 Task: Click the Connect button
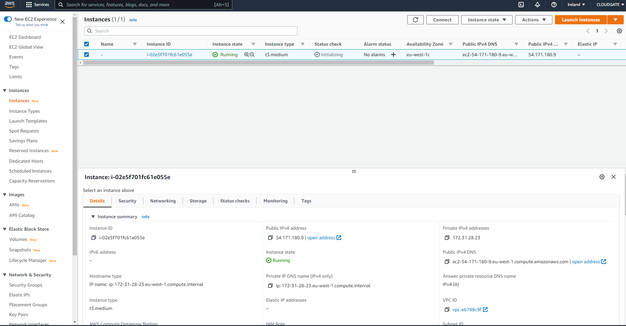[x=442, y=20]
